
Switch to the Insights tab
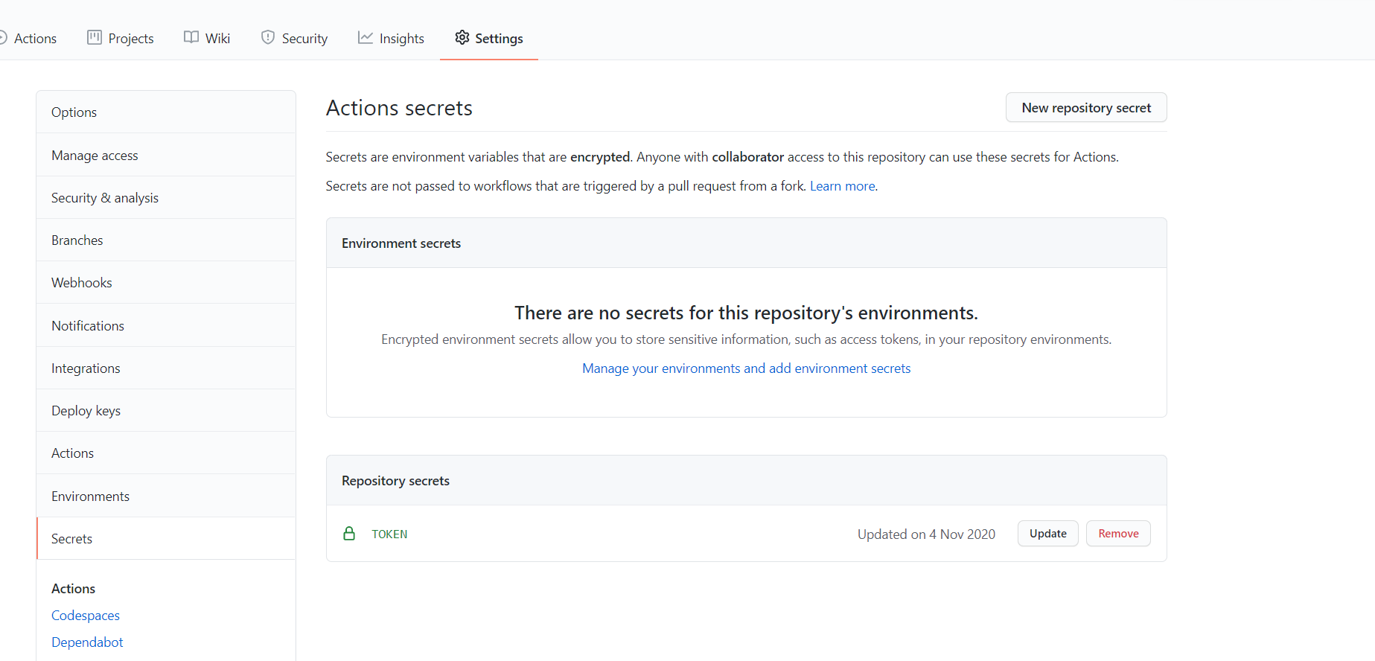pyautogui.click(x=401, y=39)
